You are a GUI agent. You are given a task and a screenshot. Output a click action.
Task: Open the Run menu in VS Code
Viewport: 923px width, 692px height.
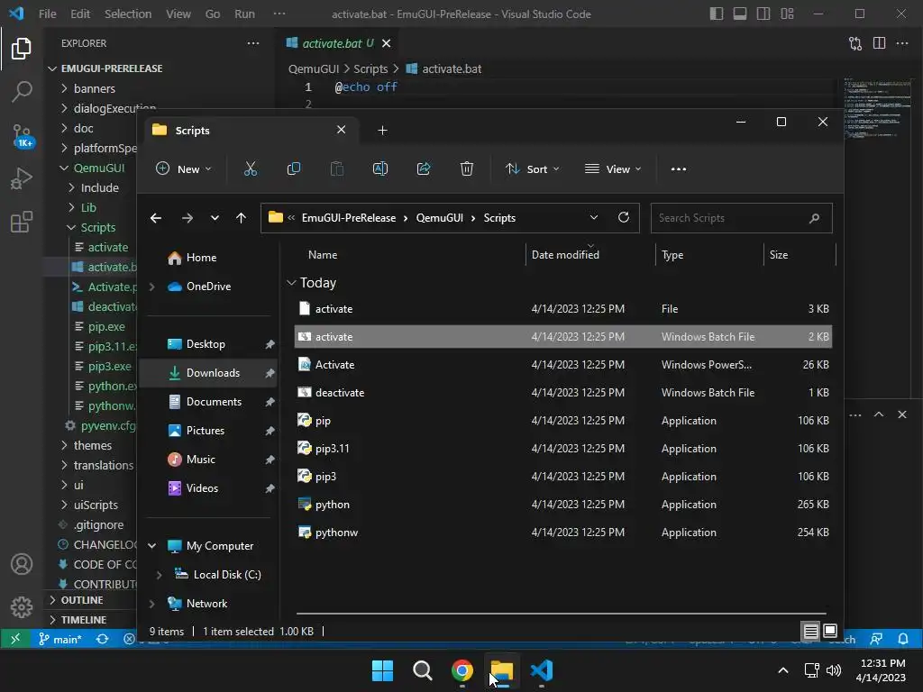[x=244, y=14]
